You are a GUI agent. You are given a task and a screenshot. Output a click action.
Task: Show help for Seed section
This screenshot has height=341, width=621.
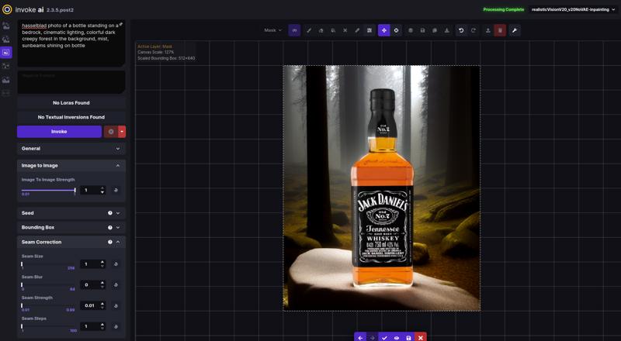click(110, 213)
